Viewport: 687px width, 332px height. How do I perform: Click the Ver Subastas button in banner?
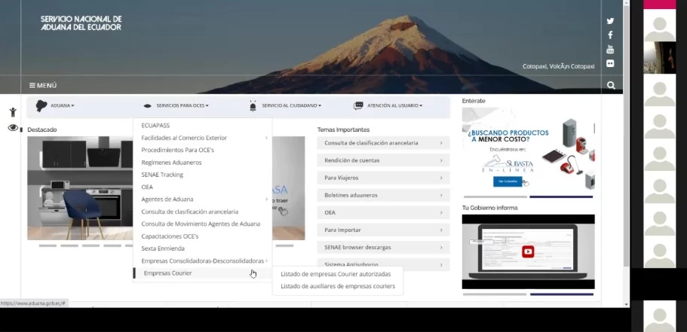(x=507, y=181)
